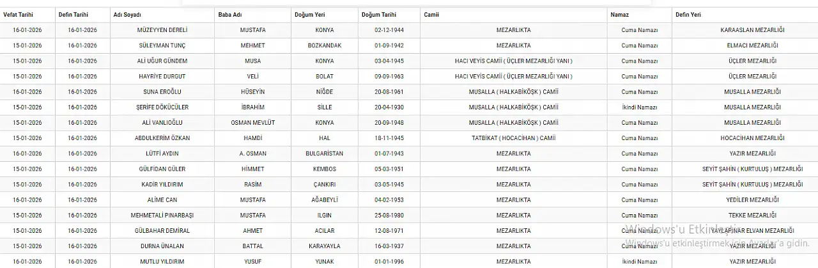The height and width of the screenshot is (268, 818).
Task: Select the MEHMETALİ PINARBAŞI row name
Action: (162, 216)
